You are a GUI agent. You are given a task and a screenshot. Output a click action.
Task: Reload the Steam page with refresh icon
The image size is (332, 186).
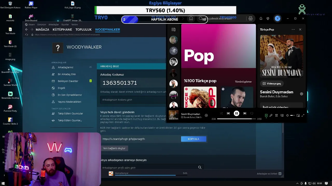click(27, 34)
